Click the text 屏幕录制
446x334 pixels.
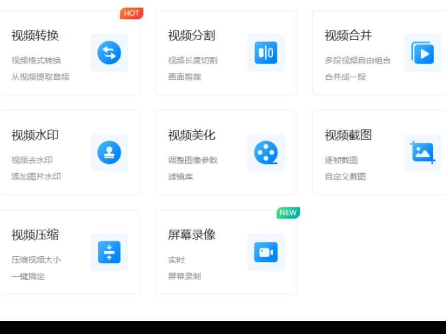click(184, 276)
